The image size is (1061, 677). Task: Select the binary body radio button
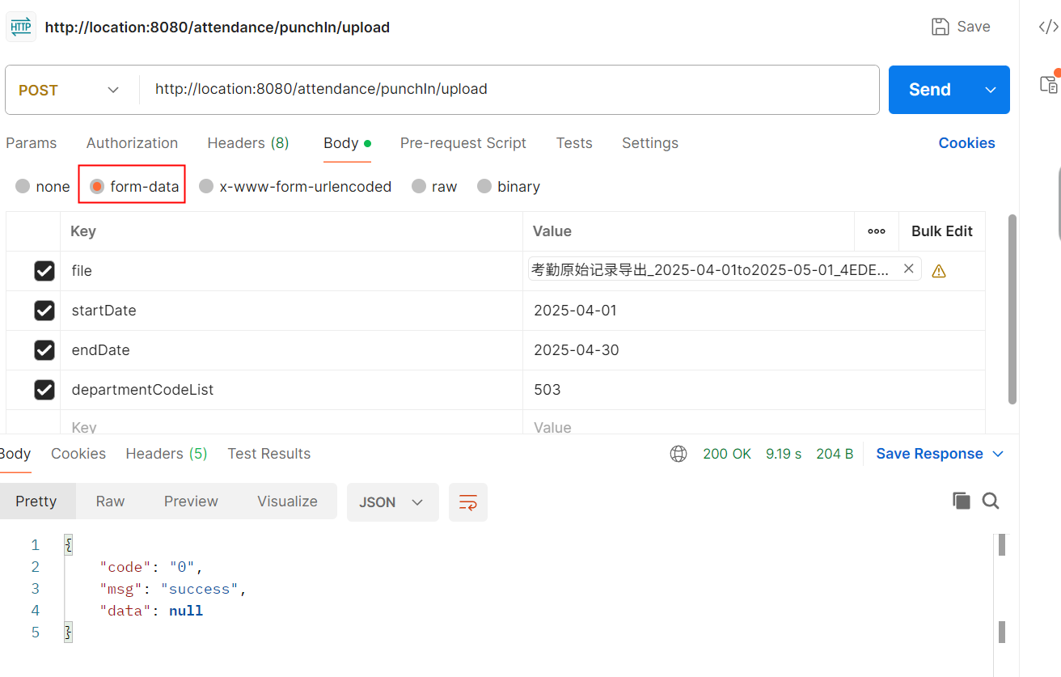click(x=484, y=186)
